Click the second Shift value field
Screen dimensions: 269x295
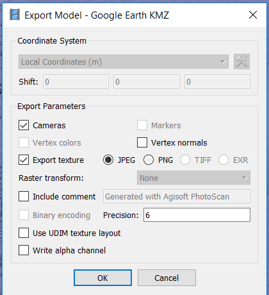pyautogui.click(x=147, y=81)
